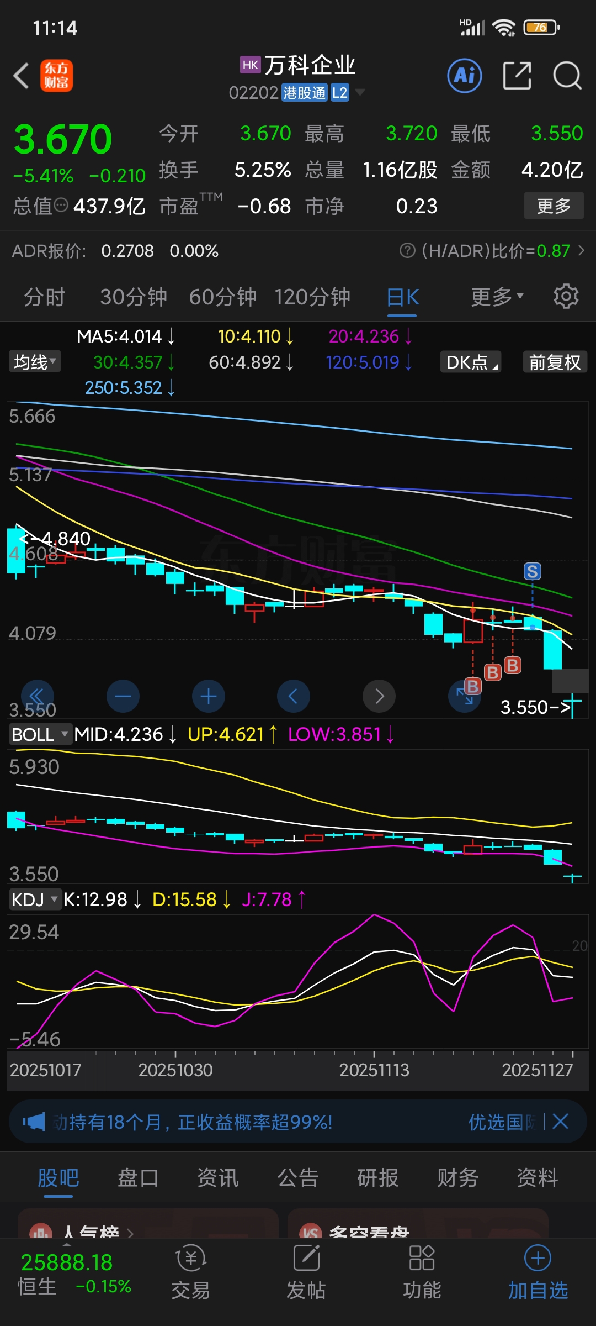Switch to 30分钟 chart tab
The width and height of the screenshot is (596, 1326).
[x=134, y=297]
